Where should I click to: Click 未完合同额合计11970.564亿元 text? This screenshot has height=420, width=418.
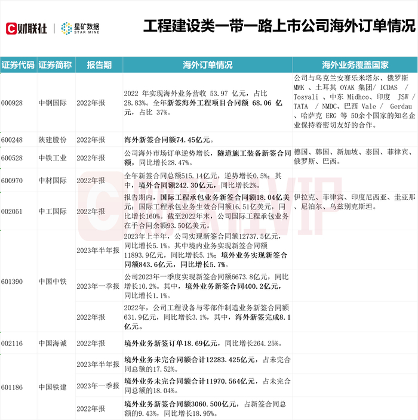pos(204,381)
